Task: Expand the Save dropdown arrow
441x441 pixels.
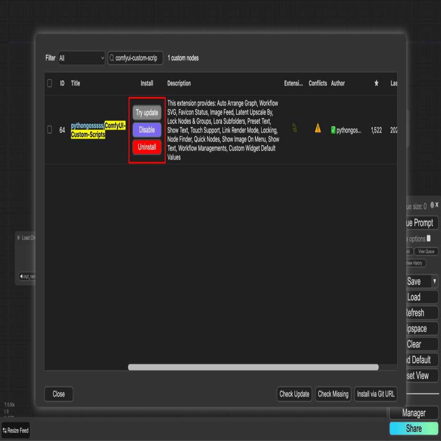Action: click(434, 281)
